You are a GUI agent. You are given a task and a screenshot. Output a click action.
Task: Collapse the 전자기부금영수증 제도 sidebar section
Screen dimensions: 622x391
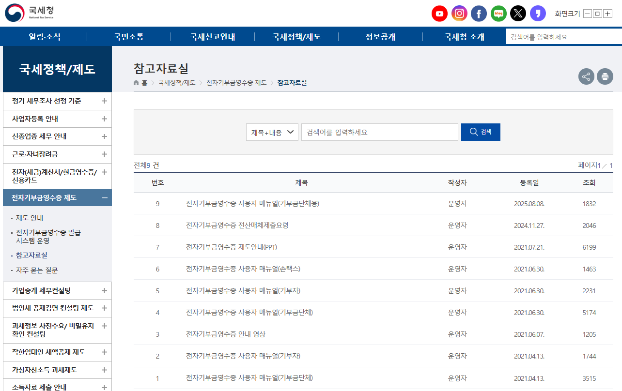click(104, 197)
